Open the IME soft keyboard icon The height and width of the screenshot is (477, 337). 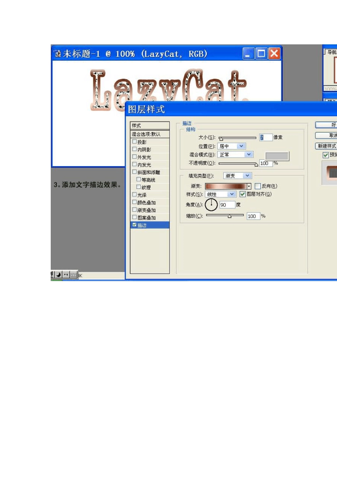pos(73,275)
